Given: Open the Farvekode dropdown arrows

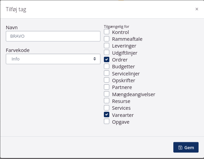Looking at the screenshot, I should [x=95, y=59].
